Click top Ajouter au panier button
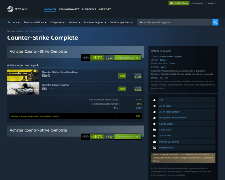225x180 pixels. 127,58
